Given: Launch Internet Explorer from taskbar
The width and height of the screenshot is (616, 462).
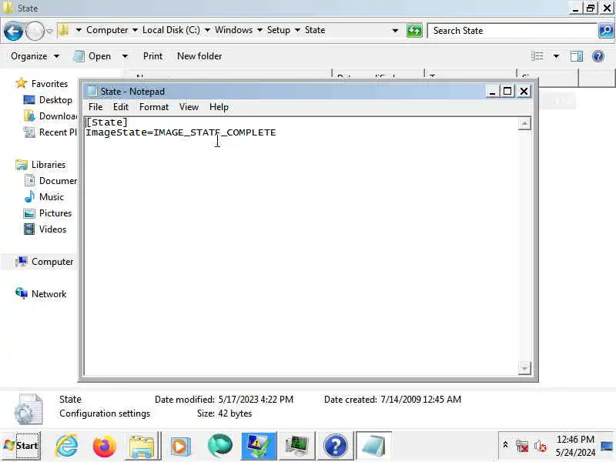Looking at the screenshot, I should [x=67, y=446].
